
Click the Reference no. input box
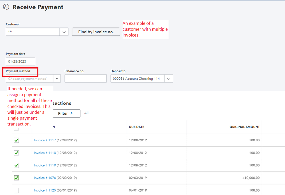tap(86, 79)
